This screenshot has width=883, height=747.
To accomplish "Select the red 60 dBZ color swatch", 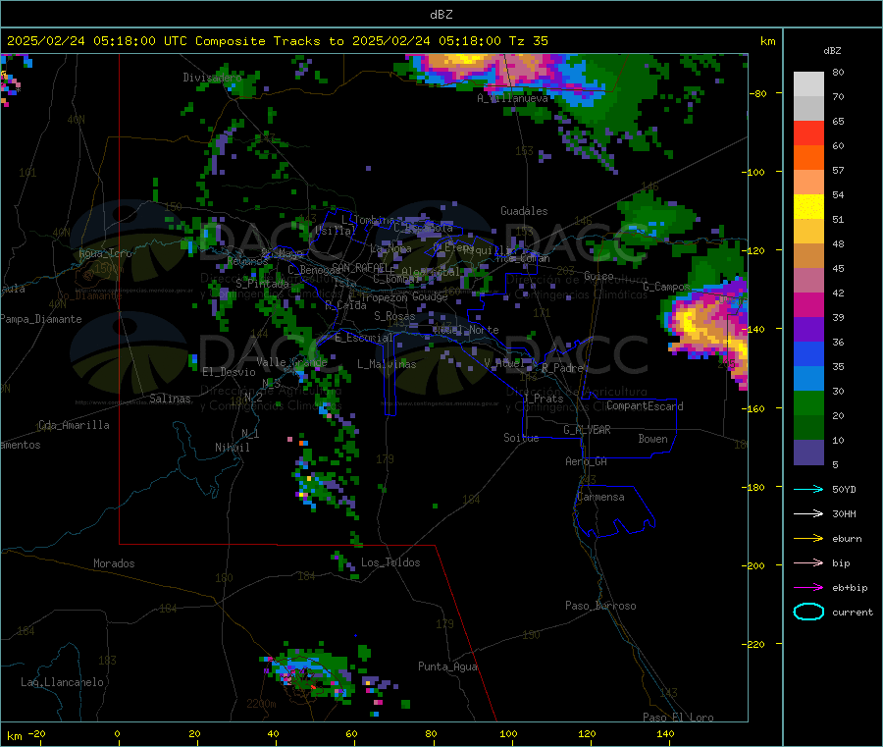I will [808, 133].
